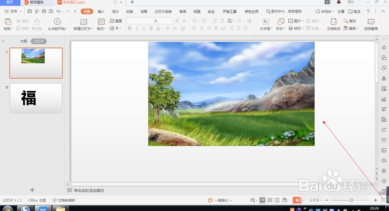Open the Design (设计) tab
Screen dimensions: 389x211
pos(116,11)
